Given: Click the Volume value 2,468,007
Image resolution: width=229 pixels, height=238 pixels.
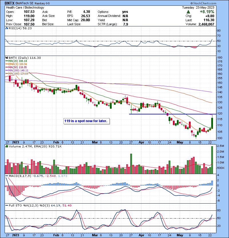Looking at the screenshot, I should [206, 24].
